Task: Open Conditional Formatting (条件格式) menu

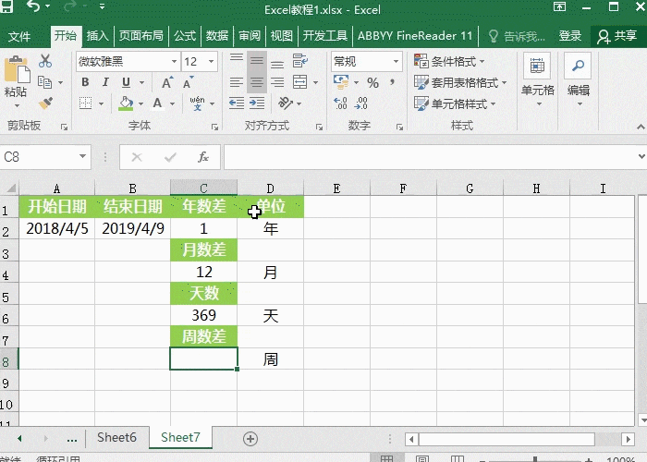Action: click(450, 62)
